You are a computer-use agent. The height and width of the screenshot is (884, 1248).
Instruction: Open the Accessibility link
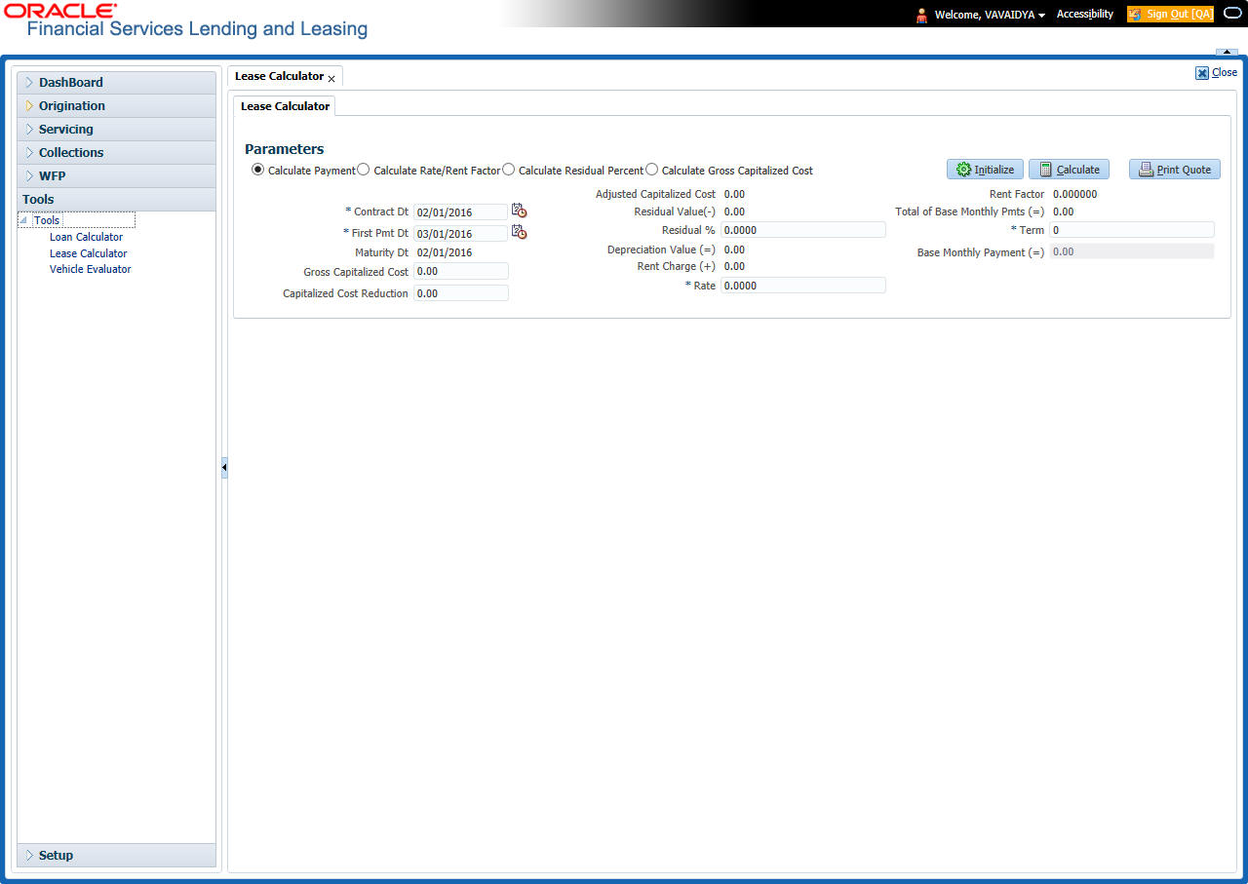[1085, 15]
